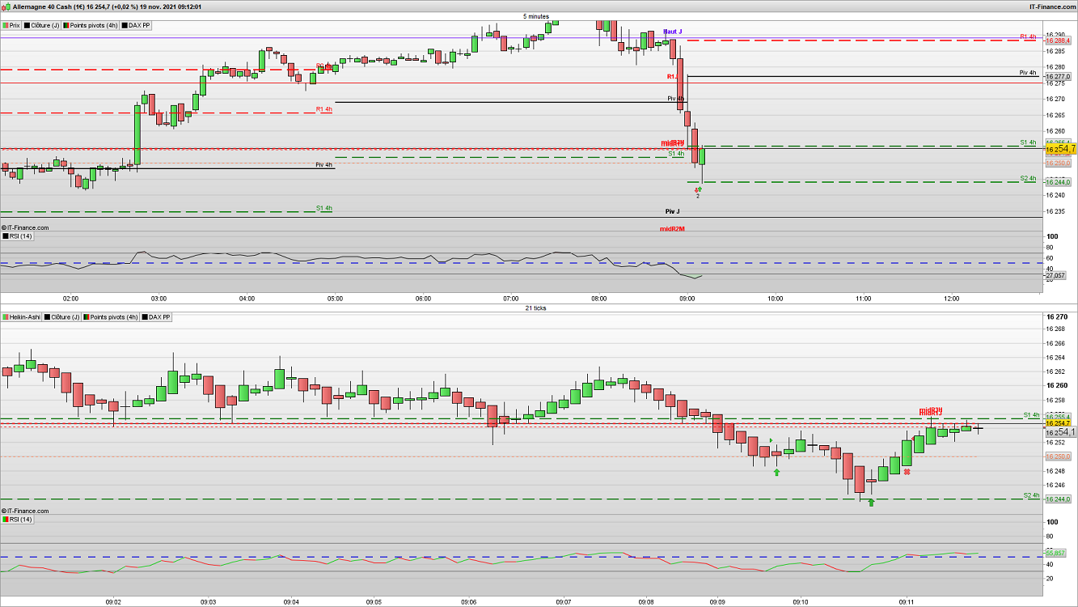Select the yellow 16 254,7 tag in the 21 ticks chart
The width and height of the screenshot is (1078, 607).
[1058, 423]
